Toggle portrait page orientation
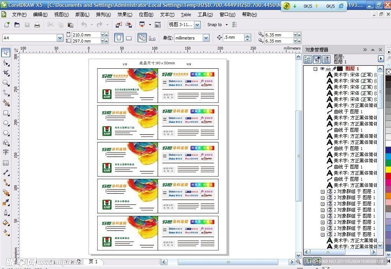 tap(119, 38)
